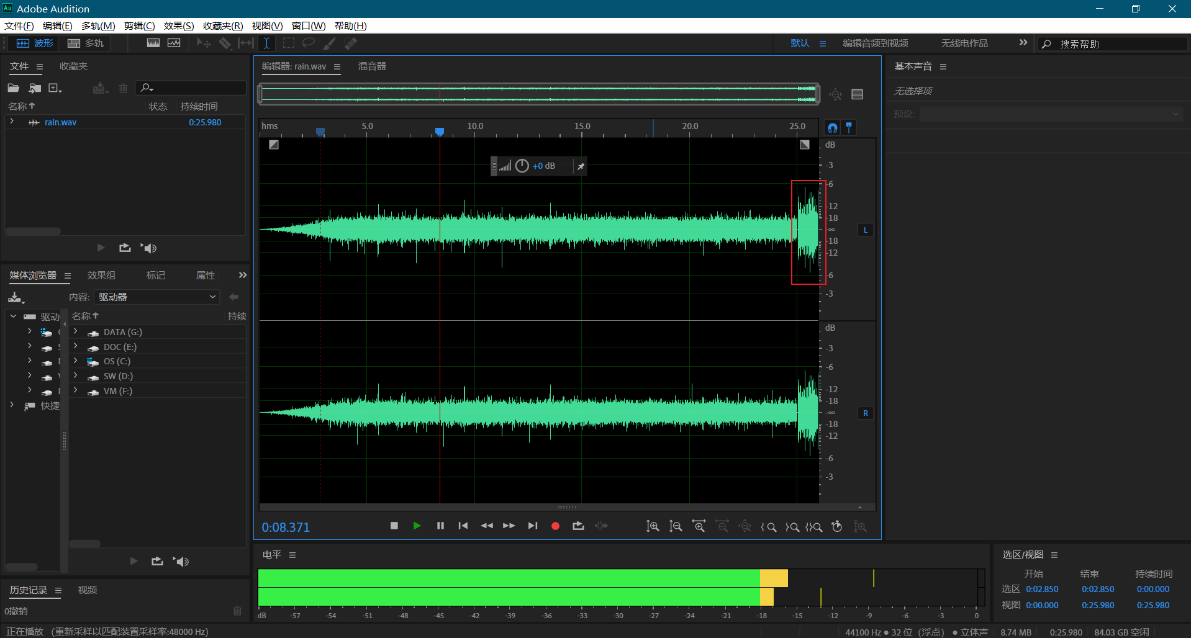Toggle snapping magnet icon on timeline
This screenshot has width=1191, height=638.
tap(833, 128)
